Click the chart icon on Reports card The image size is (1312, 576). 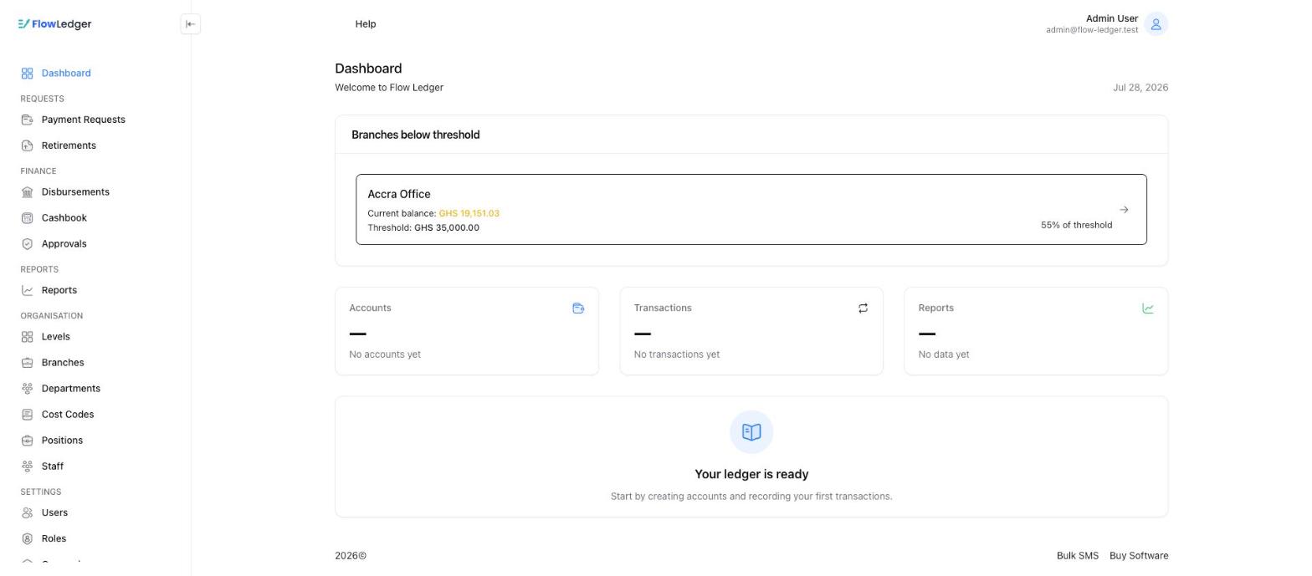(1147, 308)
